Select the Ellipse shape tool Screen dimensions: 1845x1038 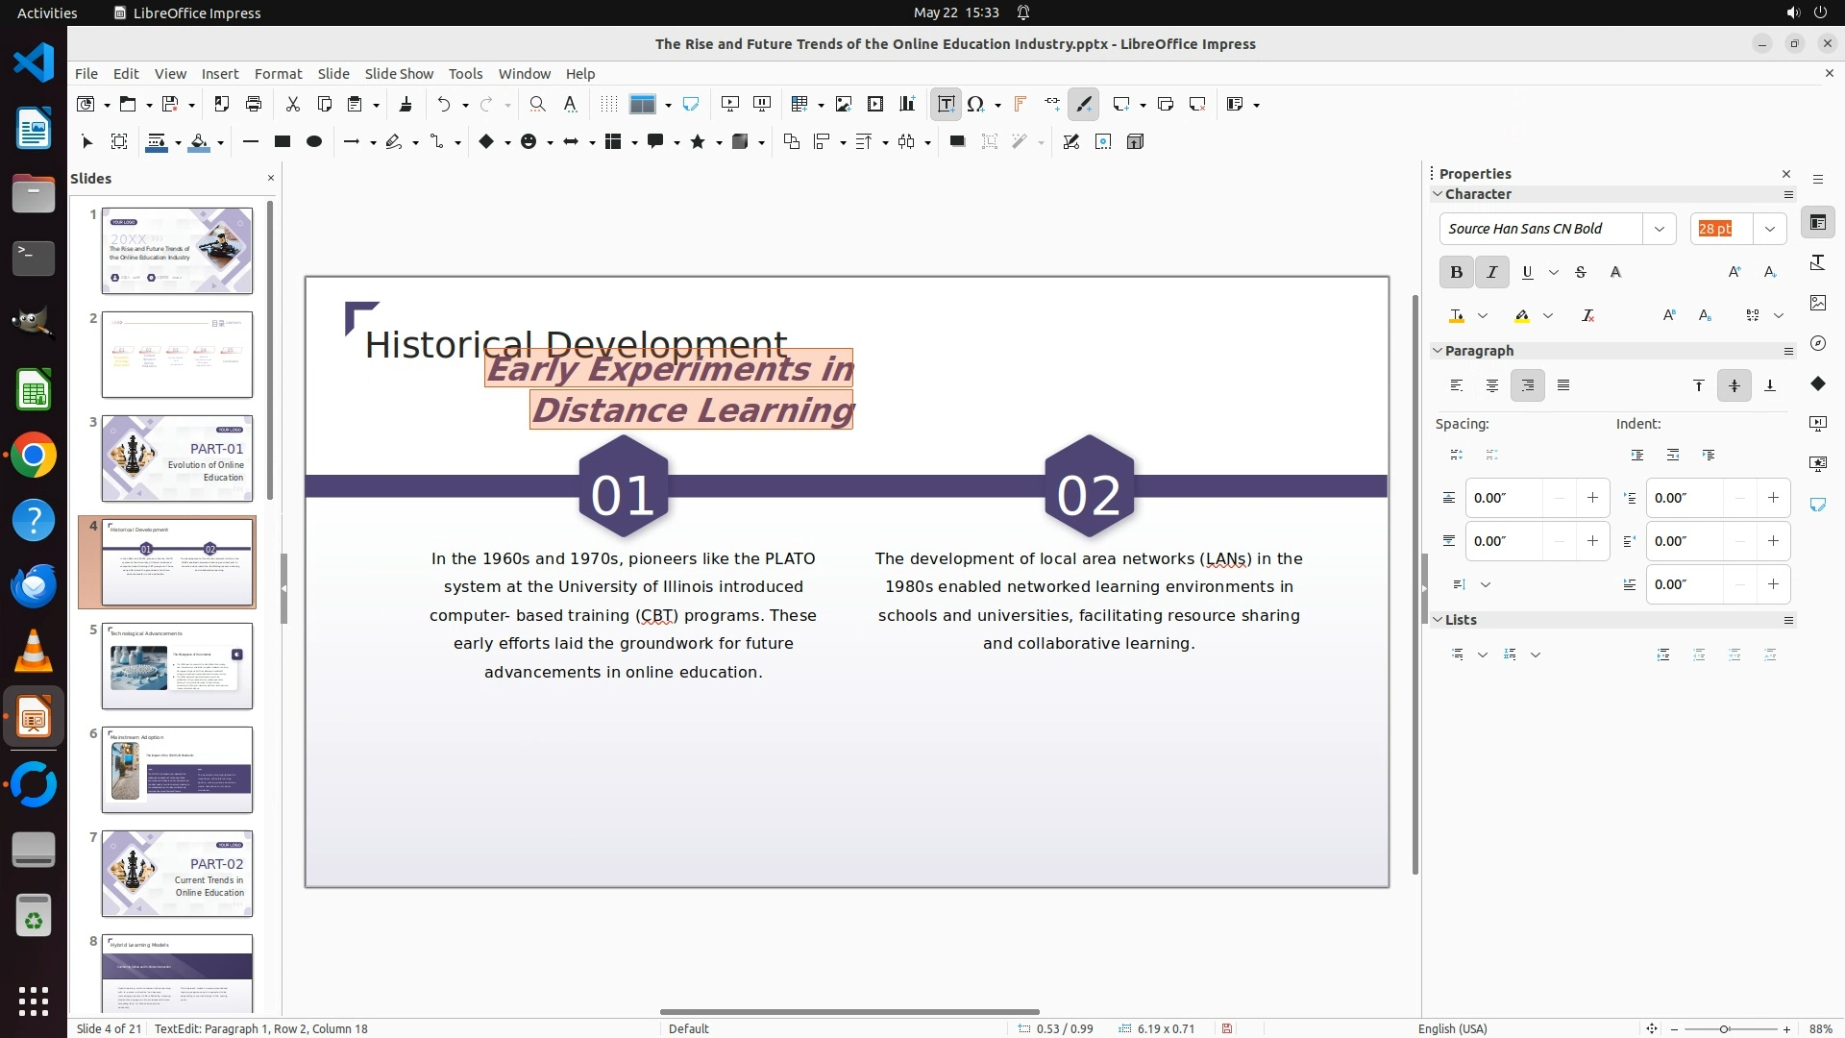pyautogui.click(x=313, y=141)
